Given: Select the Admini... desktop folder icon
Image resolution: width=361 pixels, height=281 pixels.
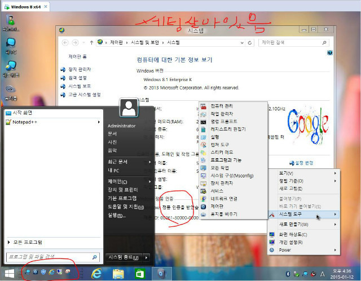Looking at the screenshot, I should coord(11,23).
